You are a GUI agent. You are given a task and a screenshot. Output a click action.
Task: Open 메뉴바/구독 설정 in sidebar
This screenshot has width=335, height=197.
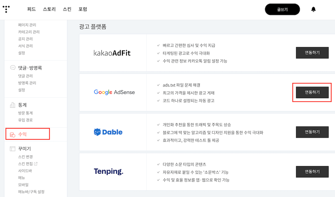pos(31,192)
